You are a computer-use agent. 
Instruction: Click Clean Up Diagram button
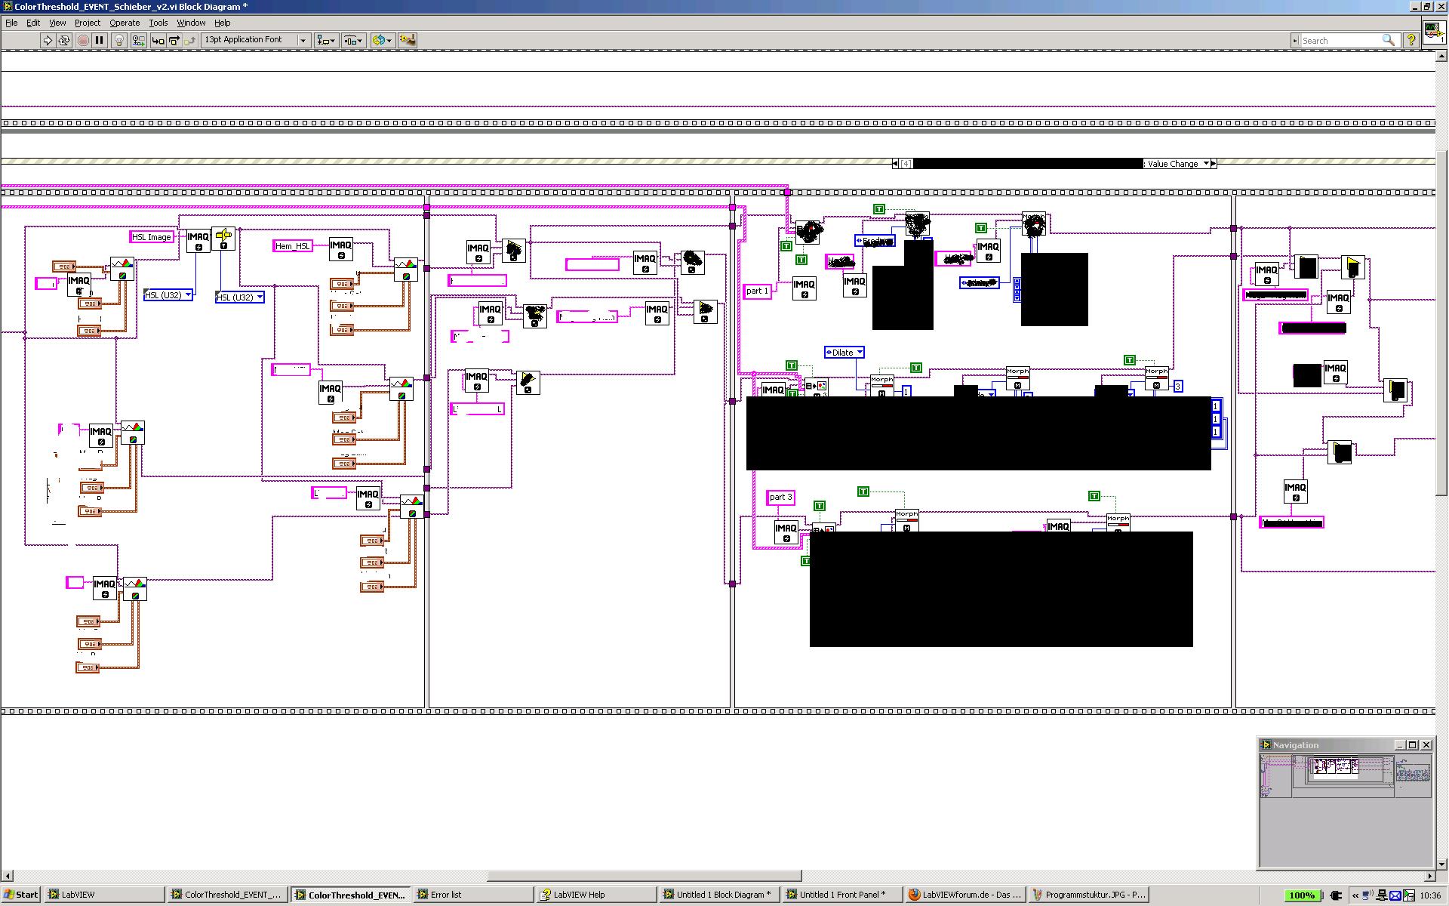click(x=408, y=40)
